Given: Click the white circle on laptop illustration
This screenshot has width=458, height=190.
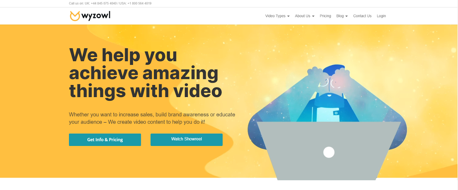Looking at the screenshot, I should pyautogui.click(x=329, y=152).
